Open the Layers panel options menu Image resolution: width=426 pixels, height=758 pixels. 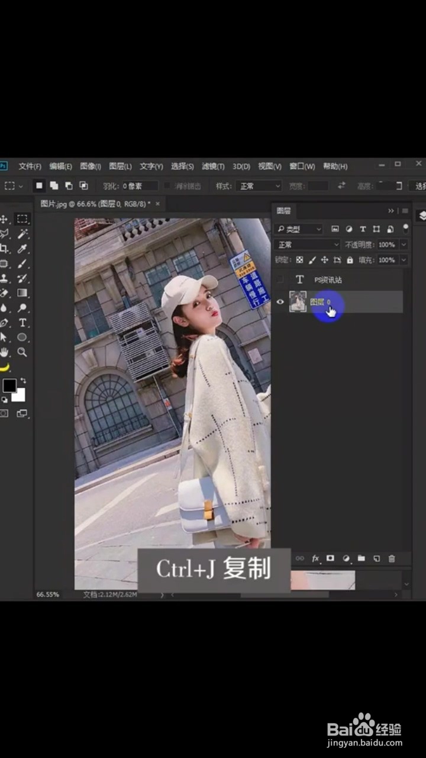405,211
